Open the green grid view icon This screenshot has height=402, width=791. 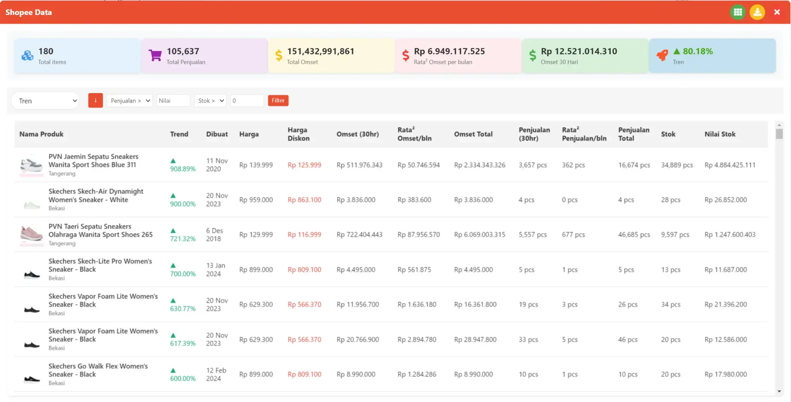pyautogui.click(x=738, y=12)
